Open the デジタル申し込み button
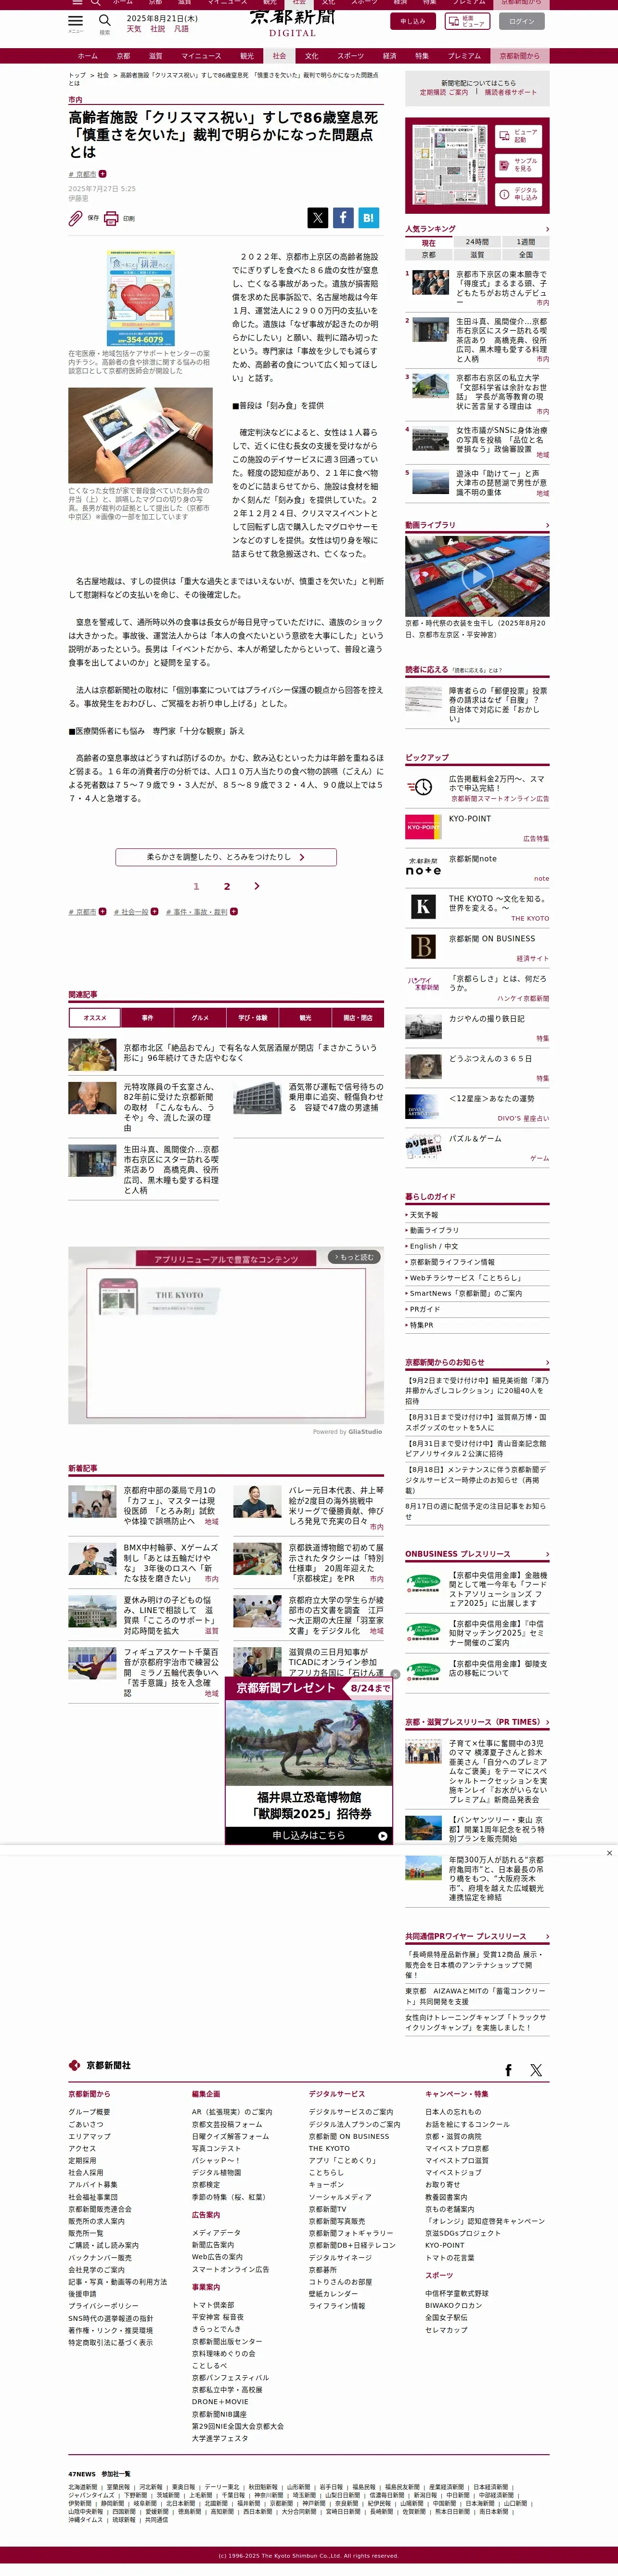Screen dimensions: 618x2576 [x=518, y=194]
